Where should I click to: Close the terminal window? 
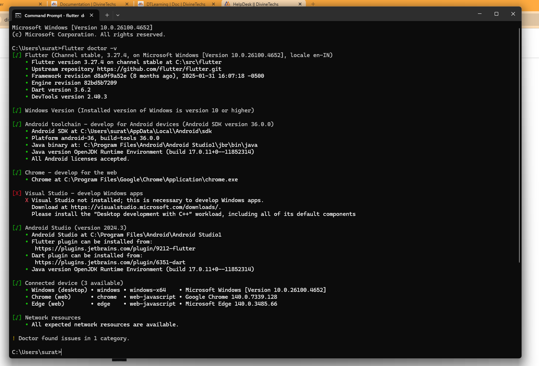tap(513, 14)
